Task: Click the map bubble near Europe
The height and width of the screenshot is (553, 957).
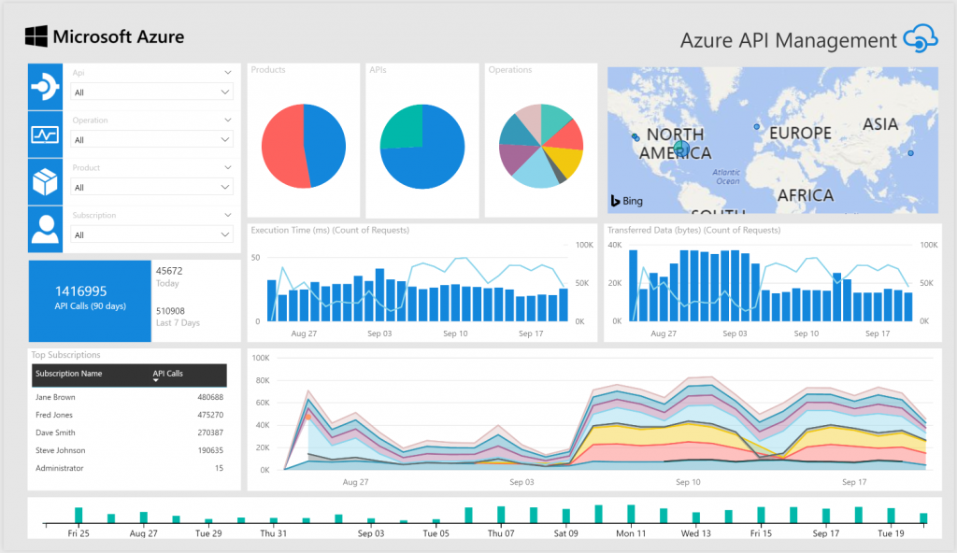Action: pyautogui.click(x=757, y=127)
